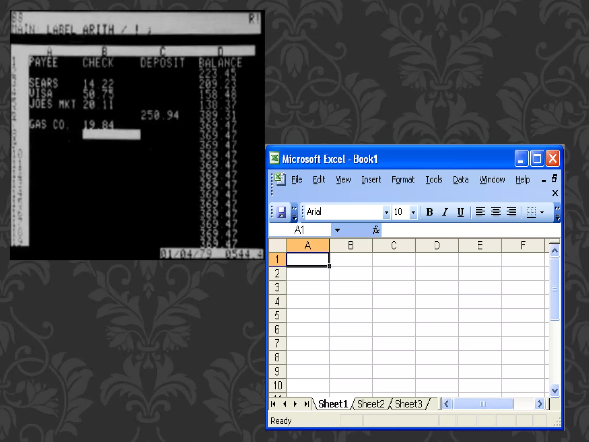Image resolution: width=589 pixels, height=442 pixels.
Task: Click the Borders icon in toolbar
Action: pyautogui.click(x=531, y=212)
